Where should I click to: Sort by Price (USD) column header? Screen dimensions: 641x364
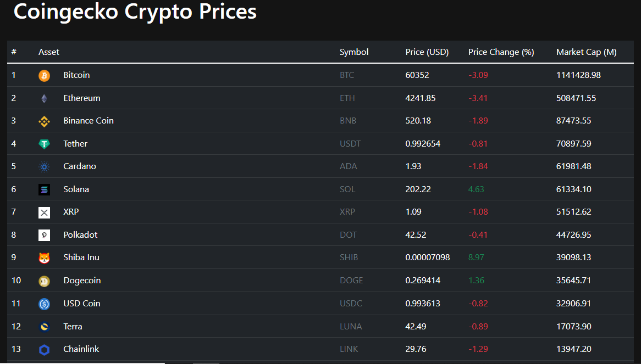click(x=427, y=52)
